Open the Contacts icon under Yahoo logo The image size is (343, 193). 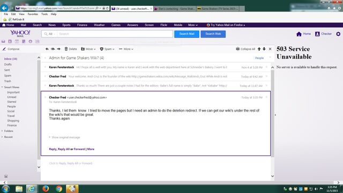click(10, 41)
